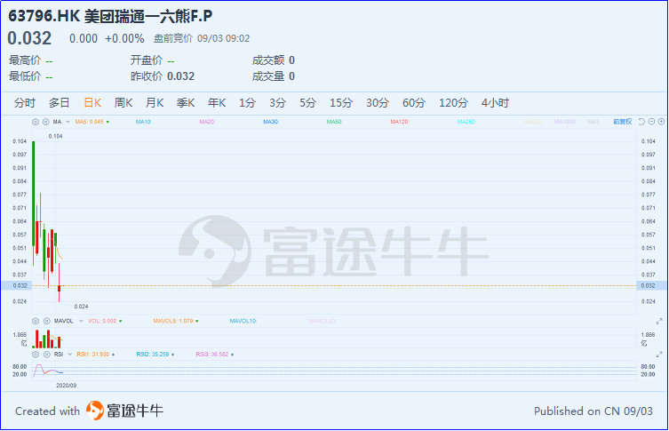Remove the MA indicator with its X icon
This screenshot has height=431, width=669.
(45, 122)
